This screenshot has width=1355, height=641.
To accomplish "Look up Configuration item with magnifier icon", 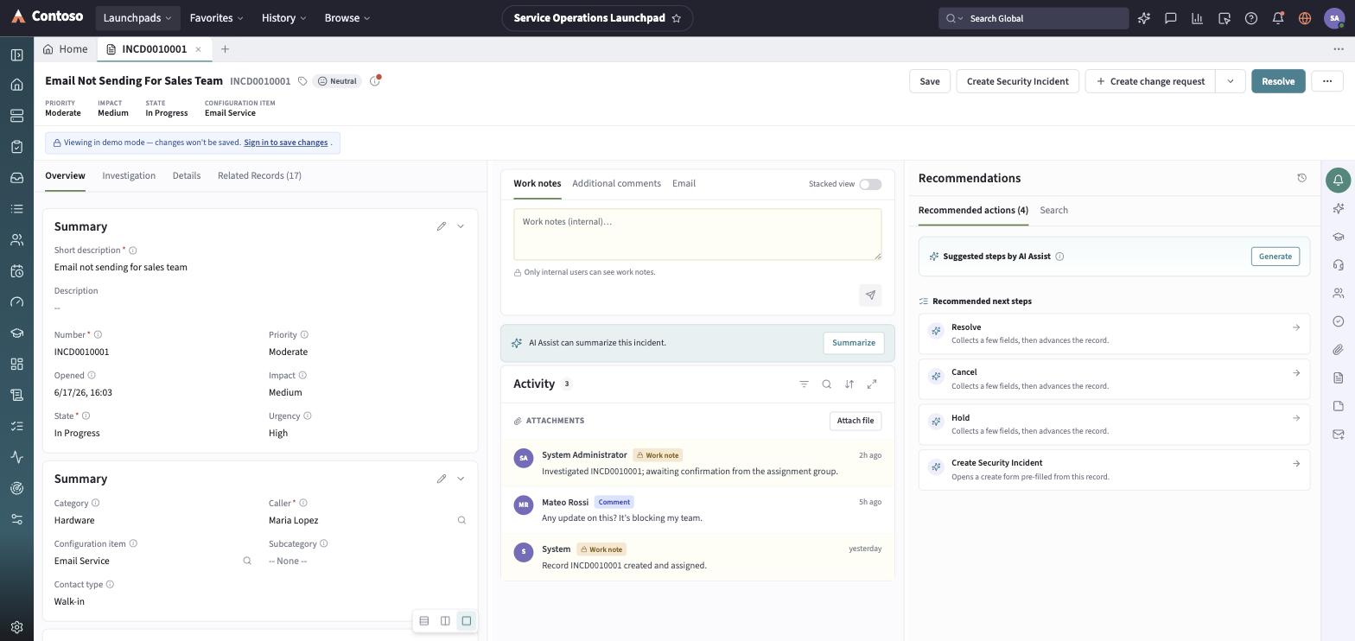I will click(247, 562).
